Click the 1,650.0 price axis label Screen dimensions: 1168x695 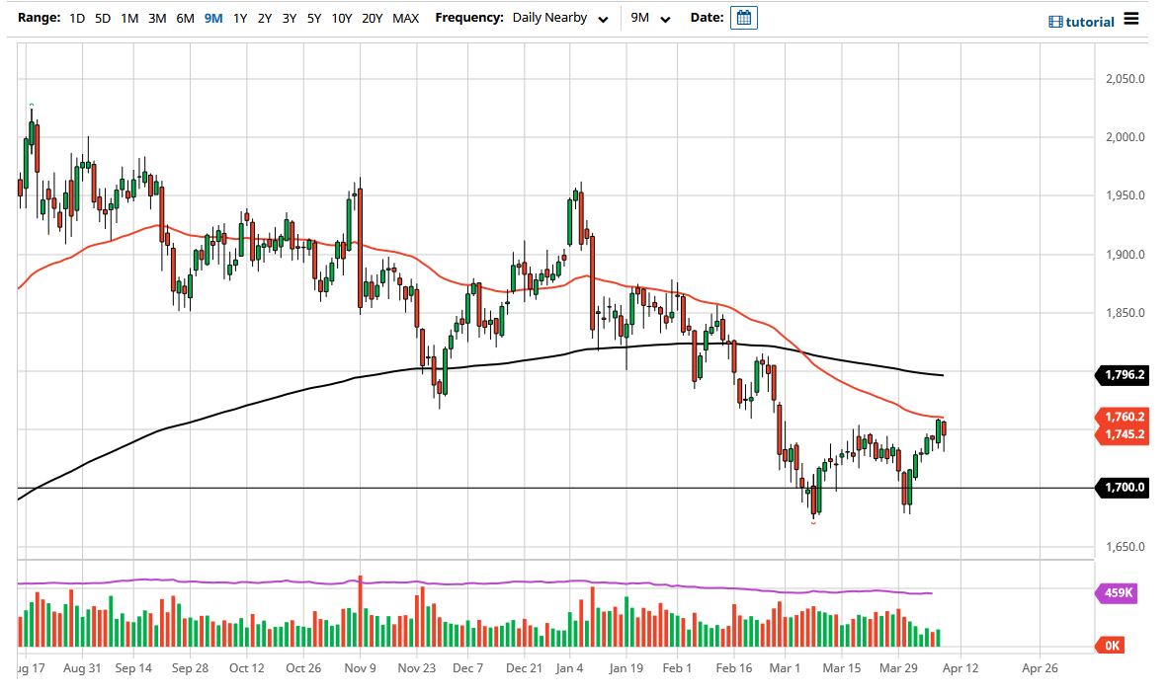(x=1125, y=547)
